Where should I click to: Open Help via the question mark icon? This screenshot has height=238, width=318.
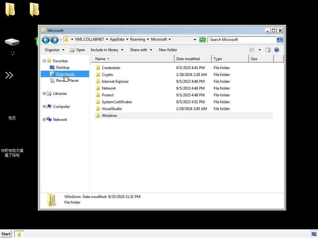click(x=277, y=50)
